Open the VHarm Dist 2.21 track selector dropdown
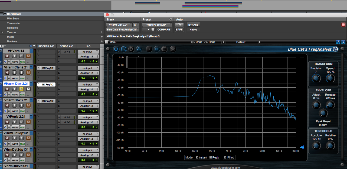The width and height of the screenshot is (347, 169). [x=119, y=25]
